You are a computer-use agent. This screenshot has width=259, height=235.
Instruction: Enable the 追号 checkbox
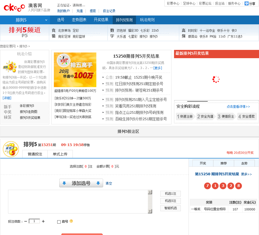pos(59,222)
